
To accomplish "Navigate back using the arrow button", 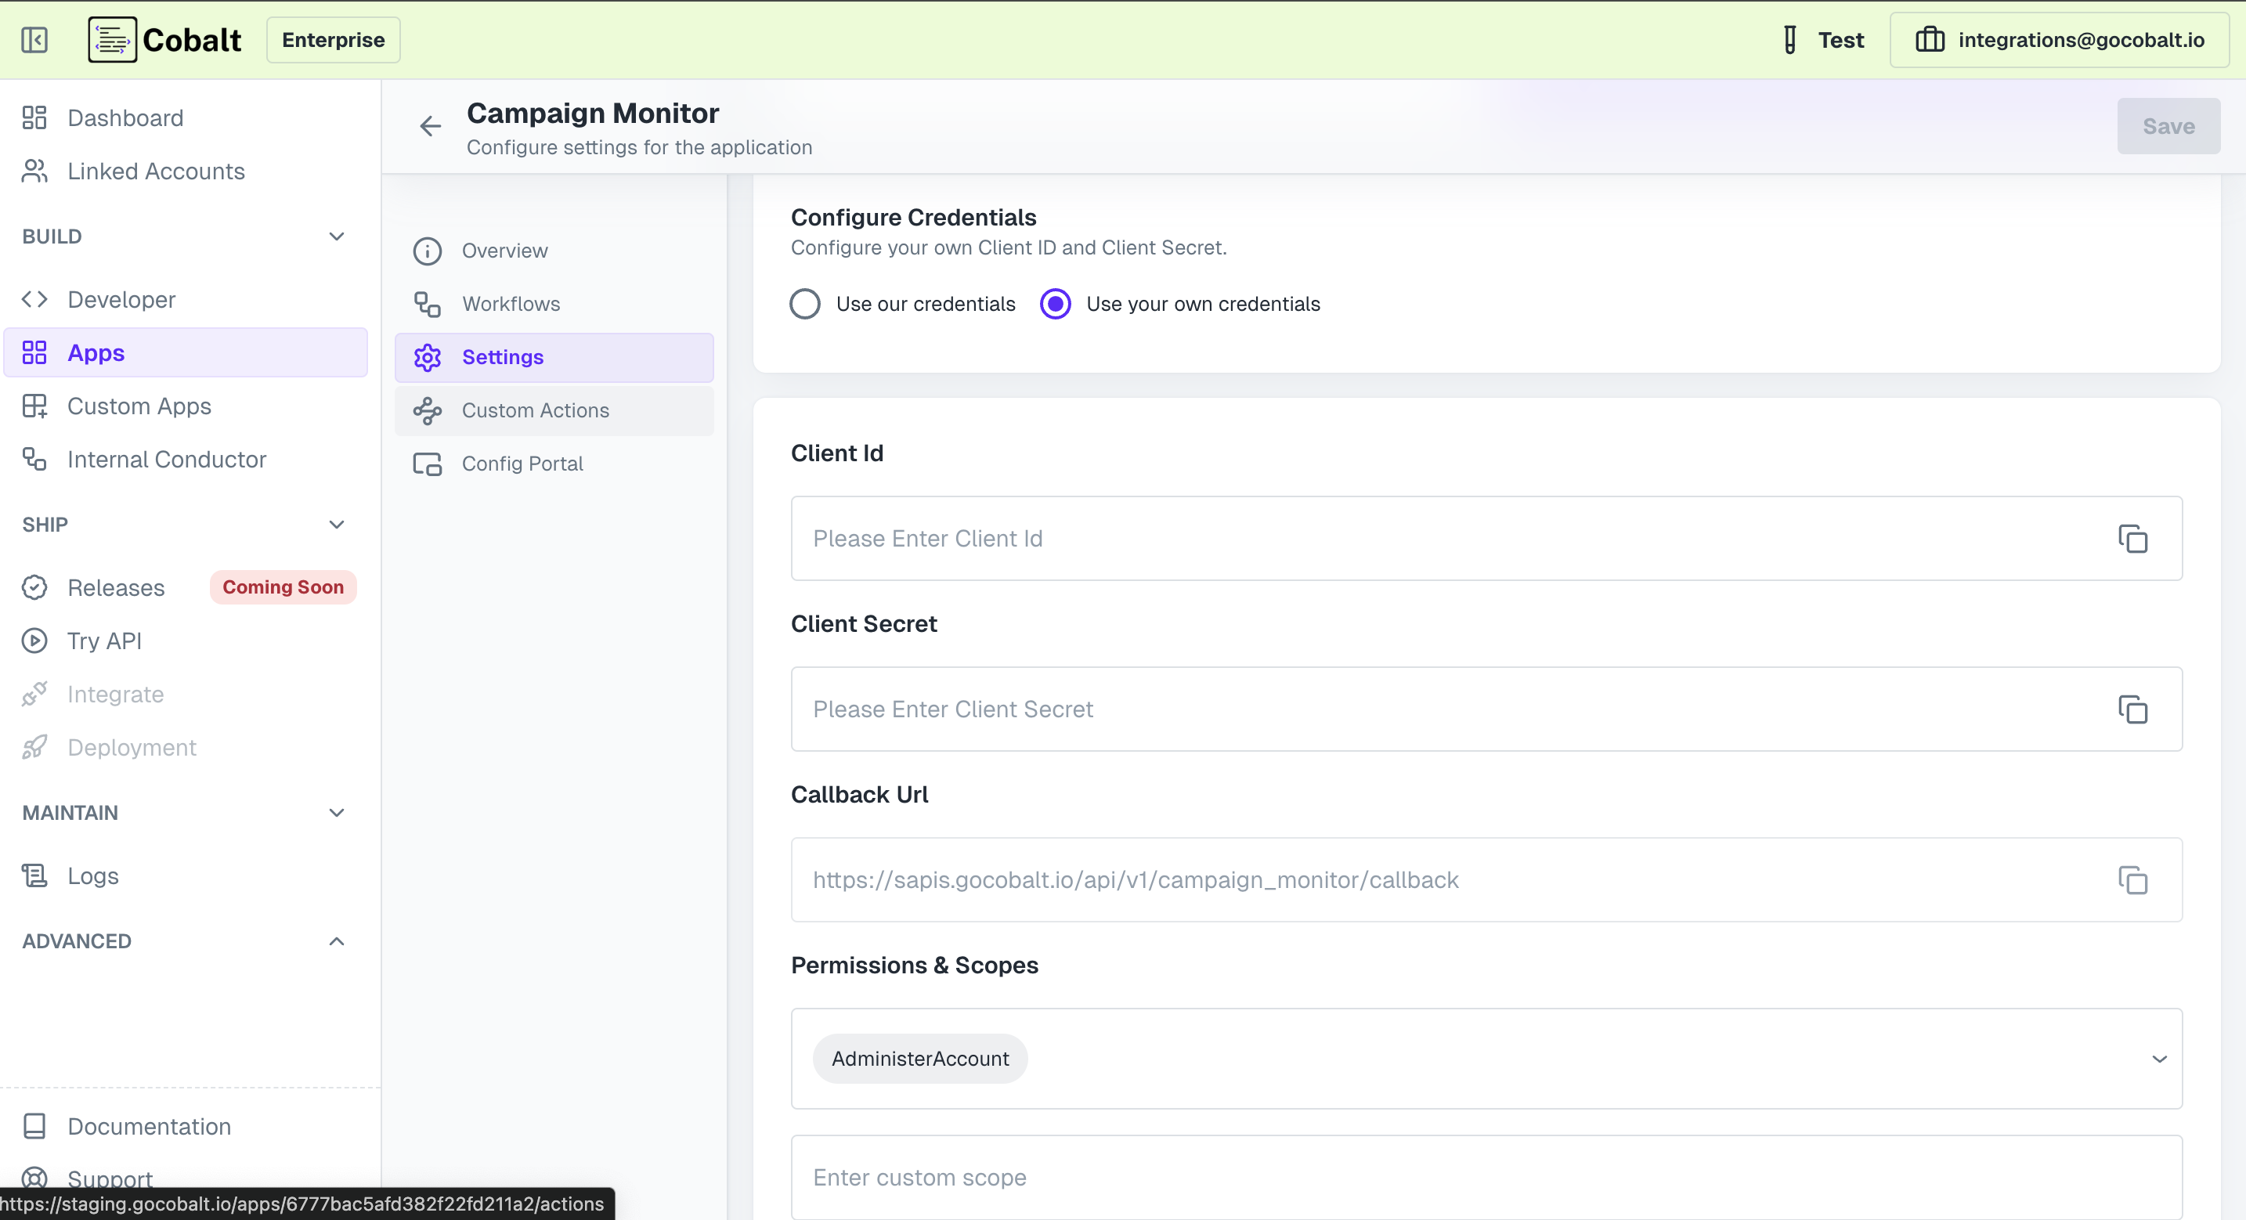I will (430, 125).
